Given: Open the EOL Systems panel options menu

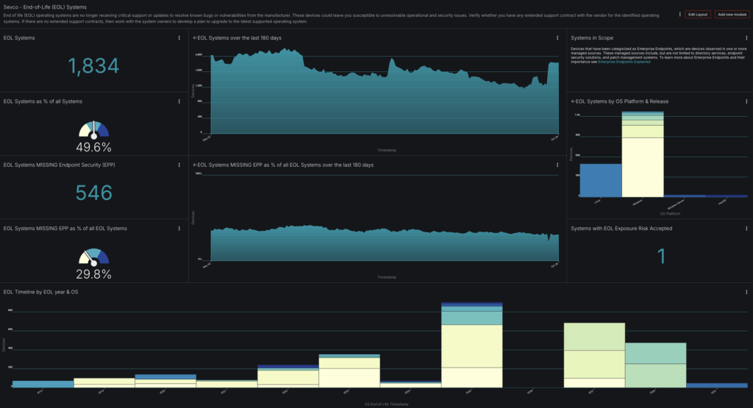Looking at the screenshot, I should pyautogui.click(x=179, y=37).
